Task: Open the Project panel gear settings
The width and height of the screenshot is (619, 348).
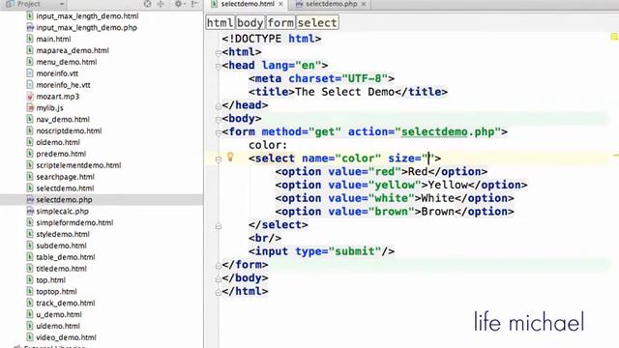Action: click(179, 4)
